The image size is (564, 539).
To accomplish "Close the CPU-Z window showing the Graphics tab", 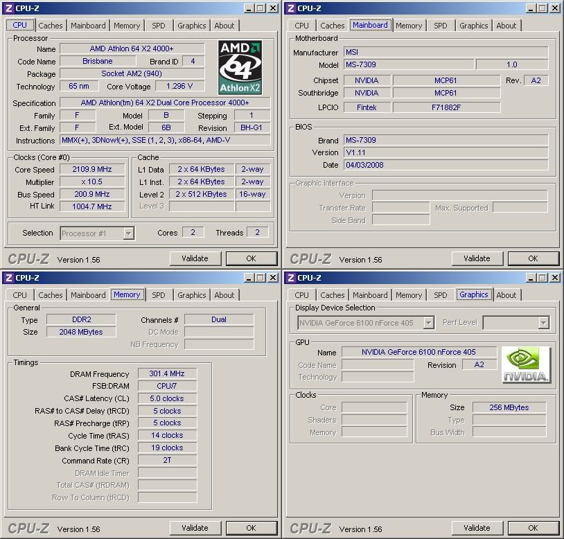I will 554,278.
